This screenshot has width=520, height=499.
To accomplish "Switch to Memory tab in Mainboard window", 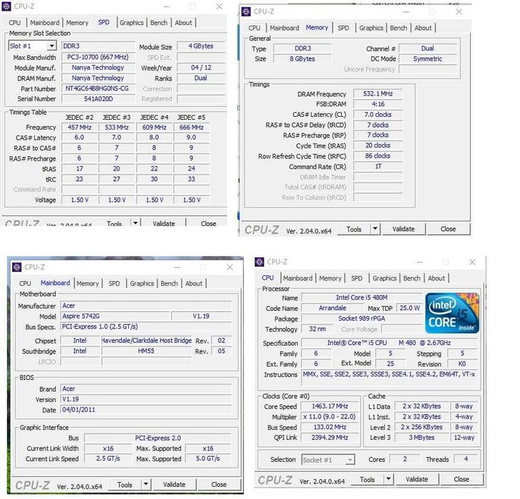I will 88,283.
